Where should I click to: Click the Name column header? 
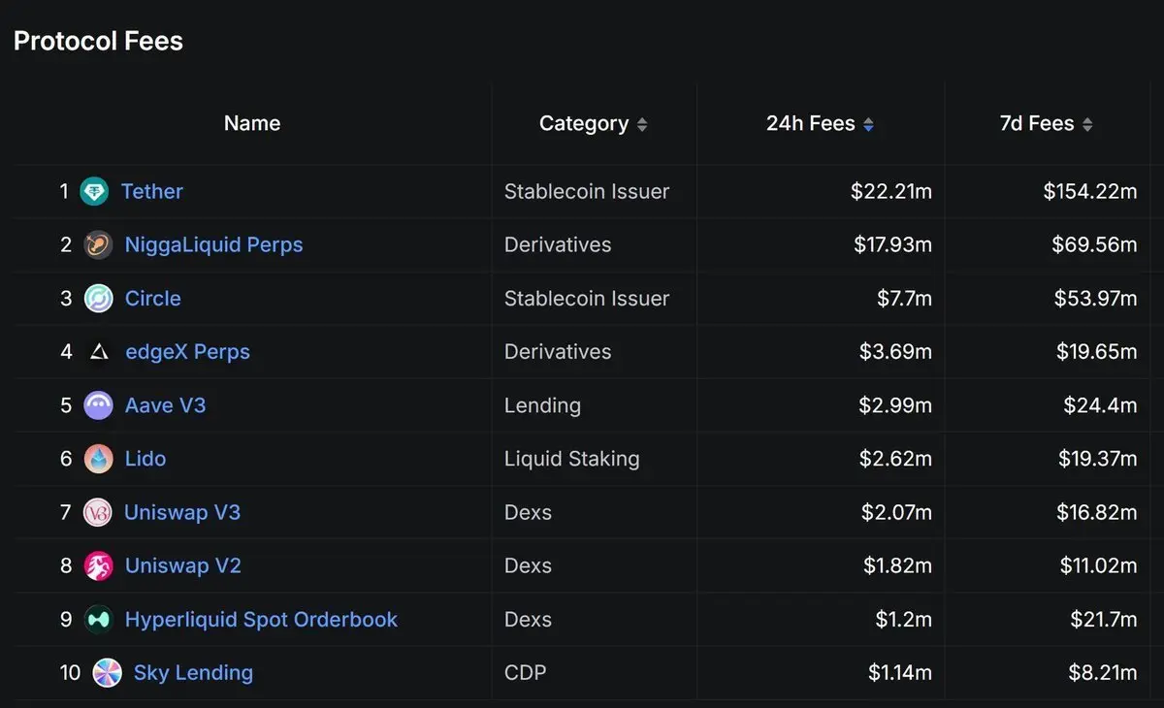point(252,123)
